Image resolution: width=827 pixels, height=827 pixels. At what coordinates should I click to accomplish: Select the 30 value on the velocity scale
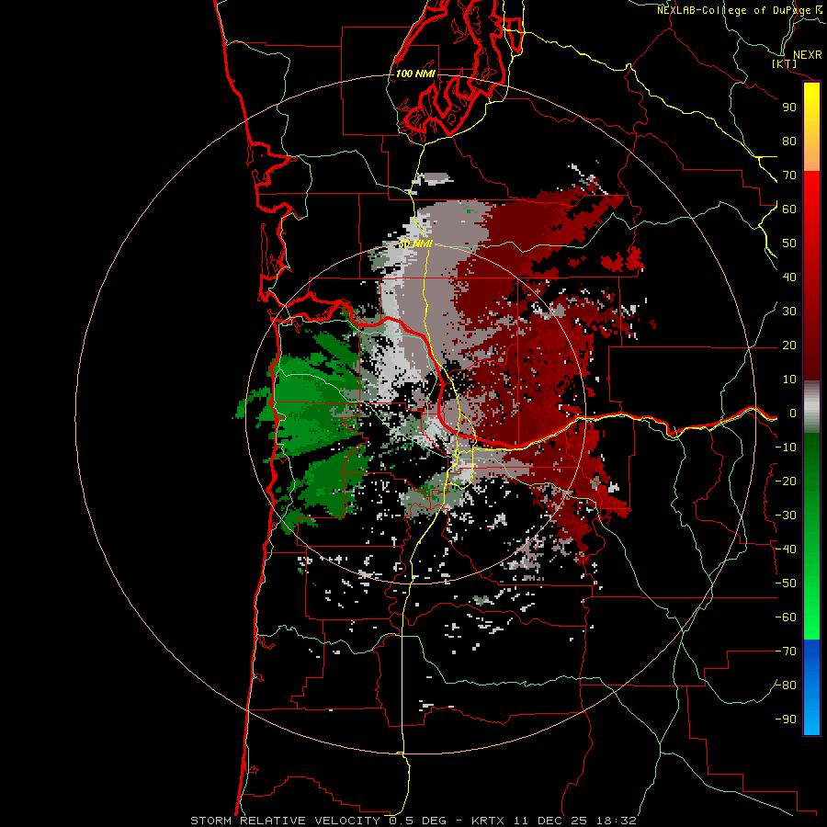789,312
